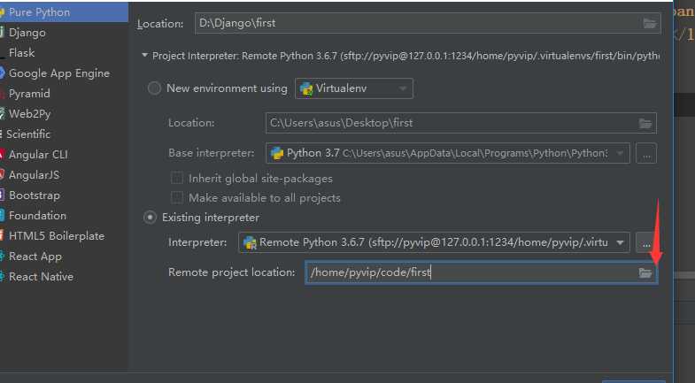Click folder icon in Remote project location
This screenshot has height=383, width=695.
[x=645, y=272]
